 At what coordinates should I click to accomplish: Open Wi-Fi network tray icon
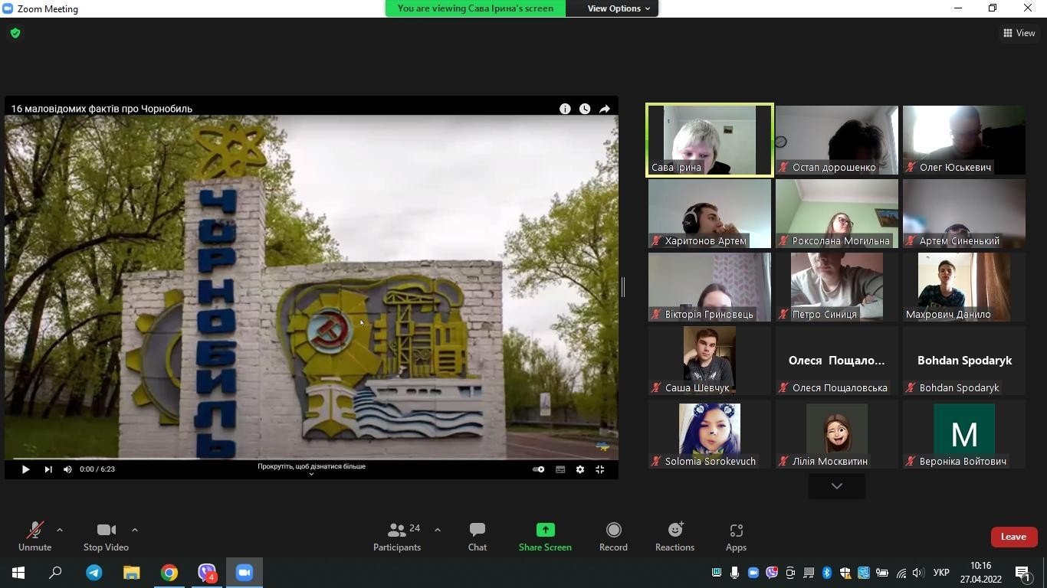901,573
